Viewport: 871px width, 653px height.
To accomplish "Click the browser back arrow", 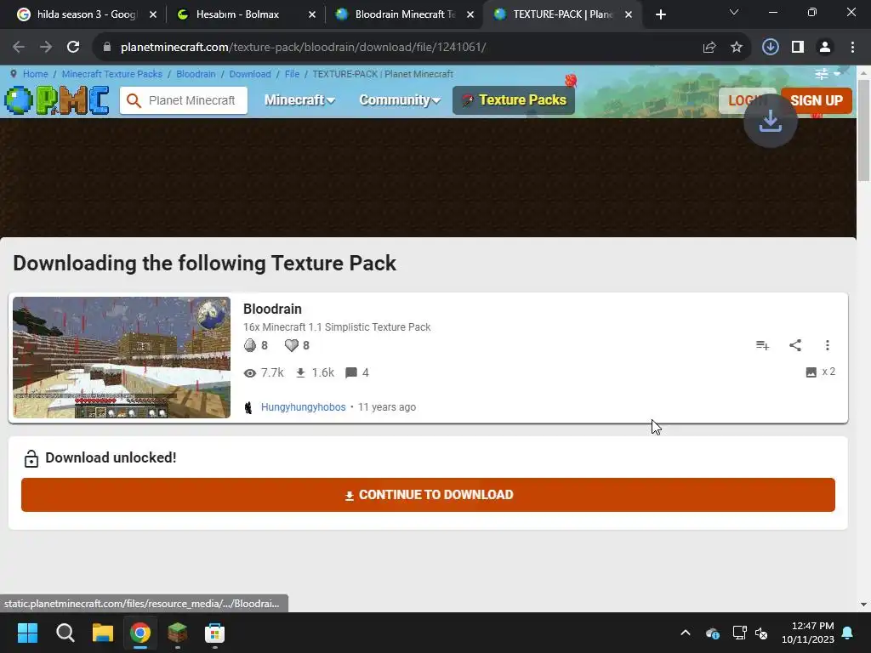I will coord(19,48).
